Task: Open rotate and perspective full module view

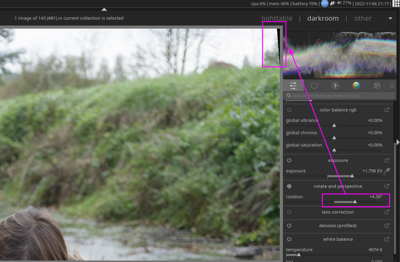Action: point(387,186)
